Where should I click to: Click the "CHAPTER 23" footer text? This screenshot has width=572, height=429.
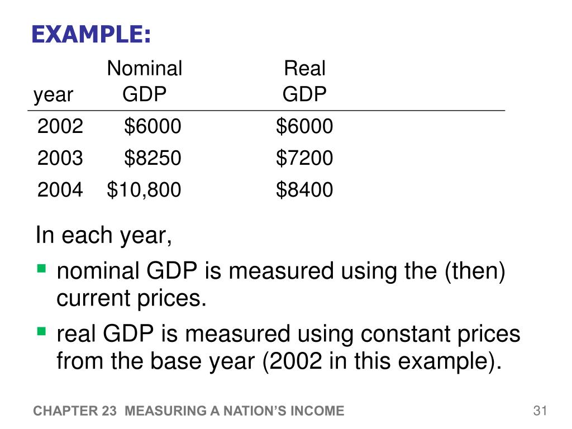click(75, 412)
